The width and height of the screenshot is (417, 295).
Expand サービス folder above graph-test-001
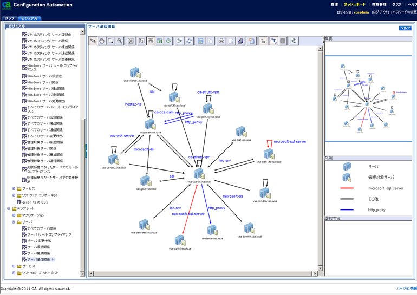click(x=14, y=189)
